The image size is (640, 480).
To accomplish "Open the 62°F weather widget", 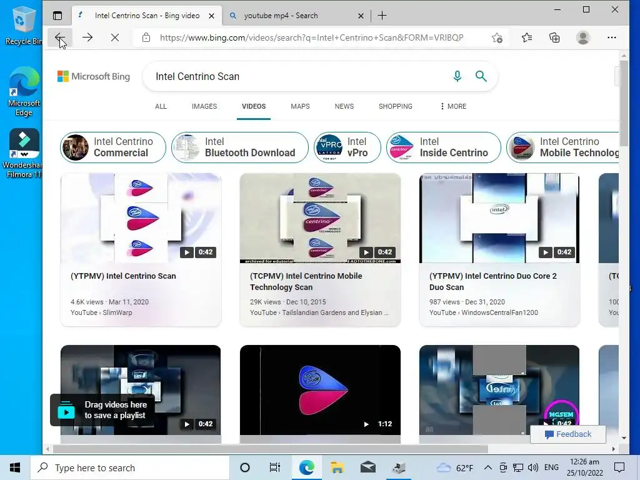I will (x=455, y=467).
